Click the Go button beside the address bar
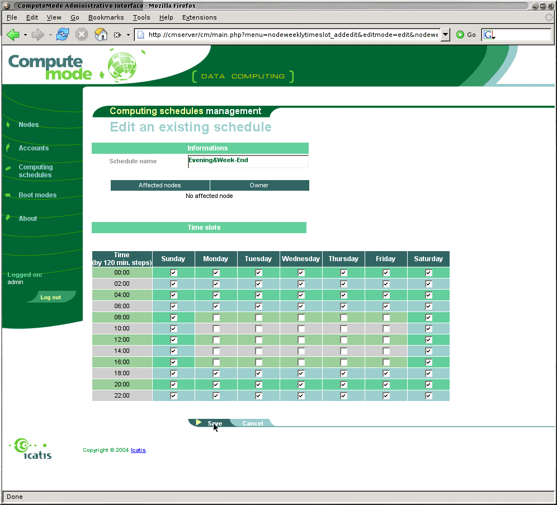 tap(466, 35)
